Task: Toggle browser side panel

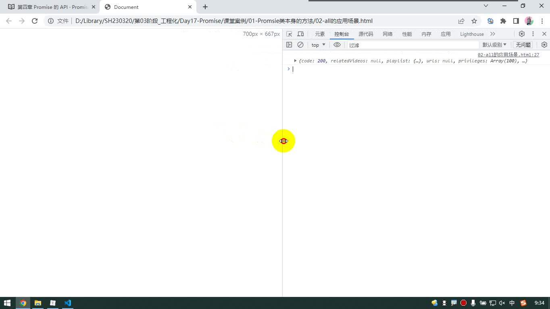Action: [x=516, y=21]
